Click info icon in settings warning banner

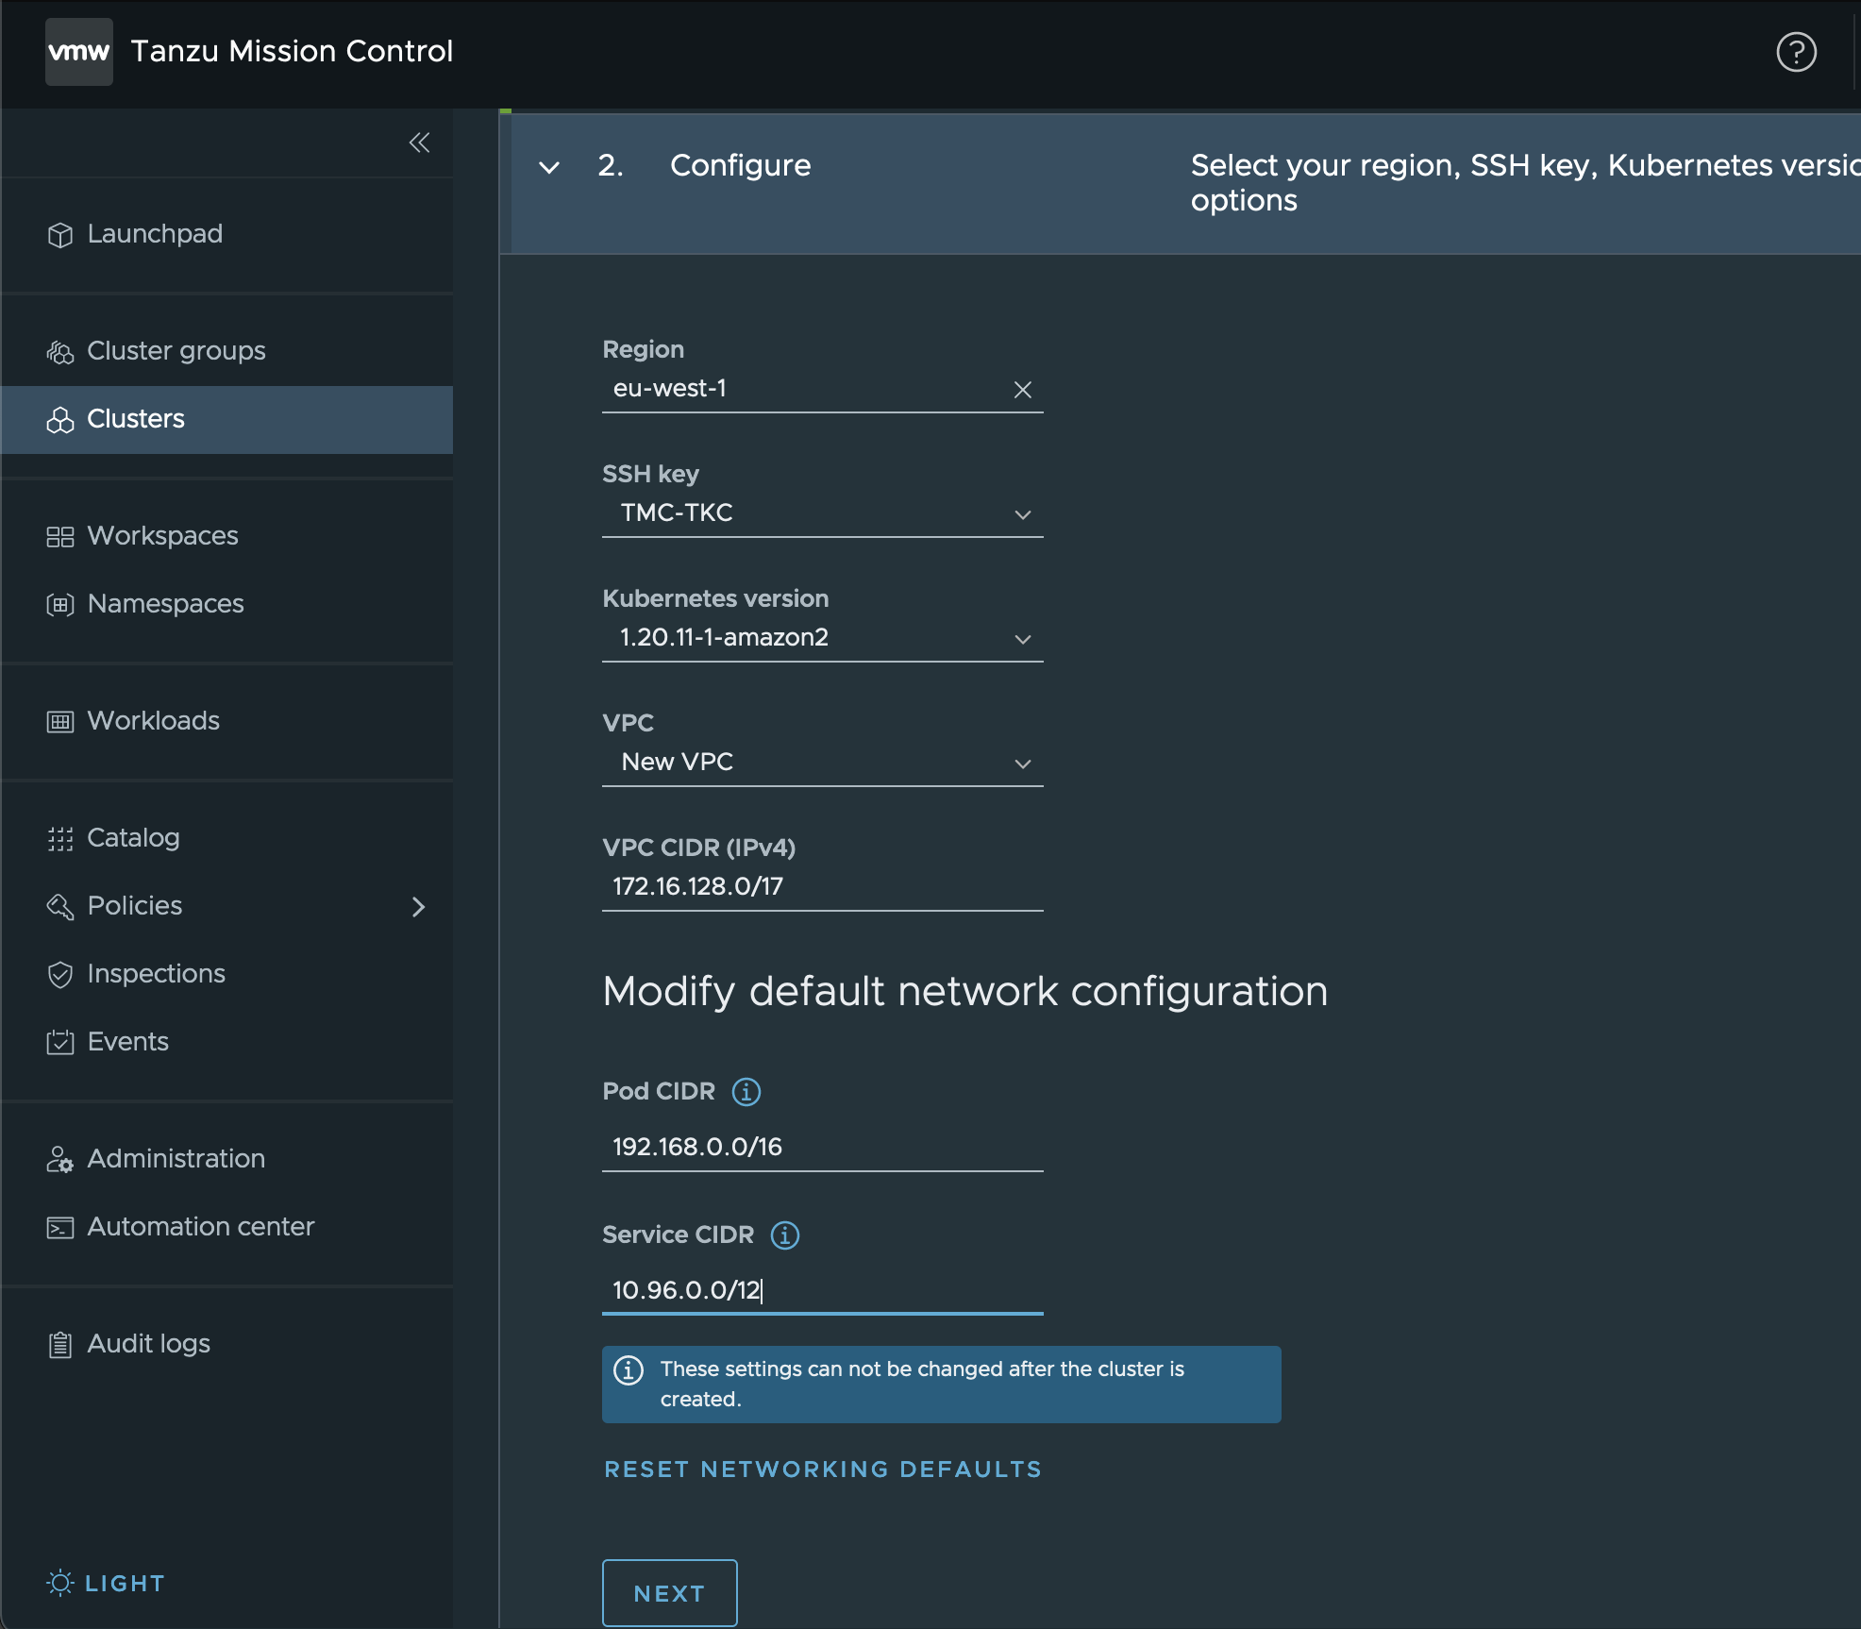[629, 1369]
